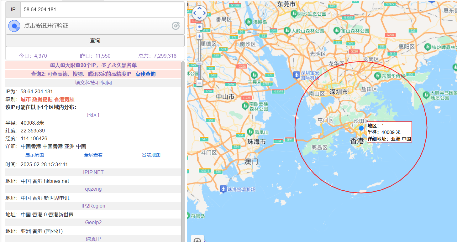Select the qqzeng section header

93,189
